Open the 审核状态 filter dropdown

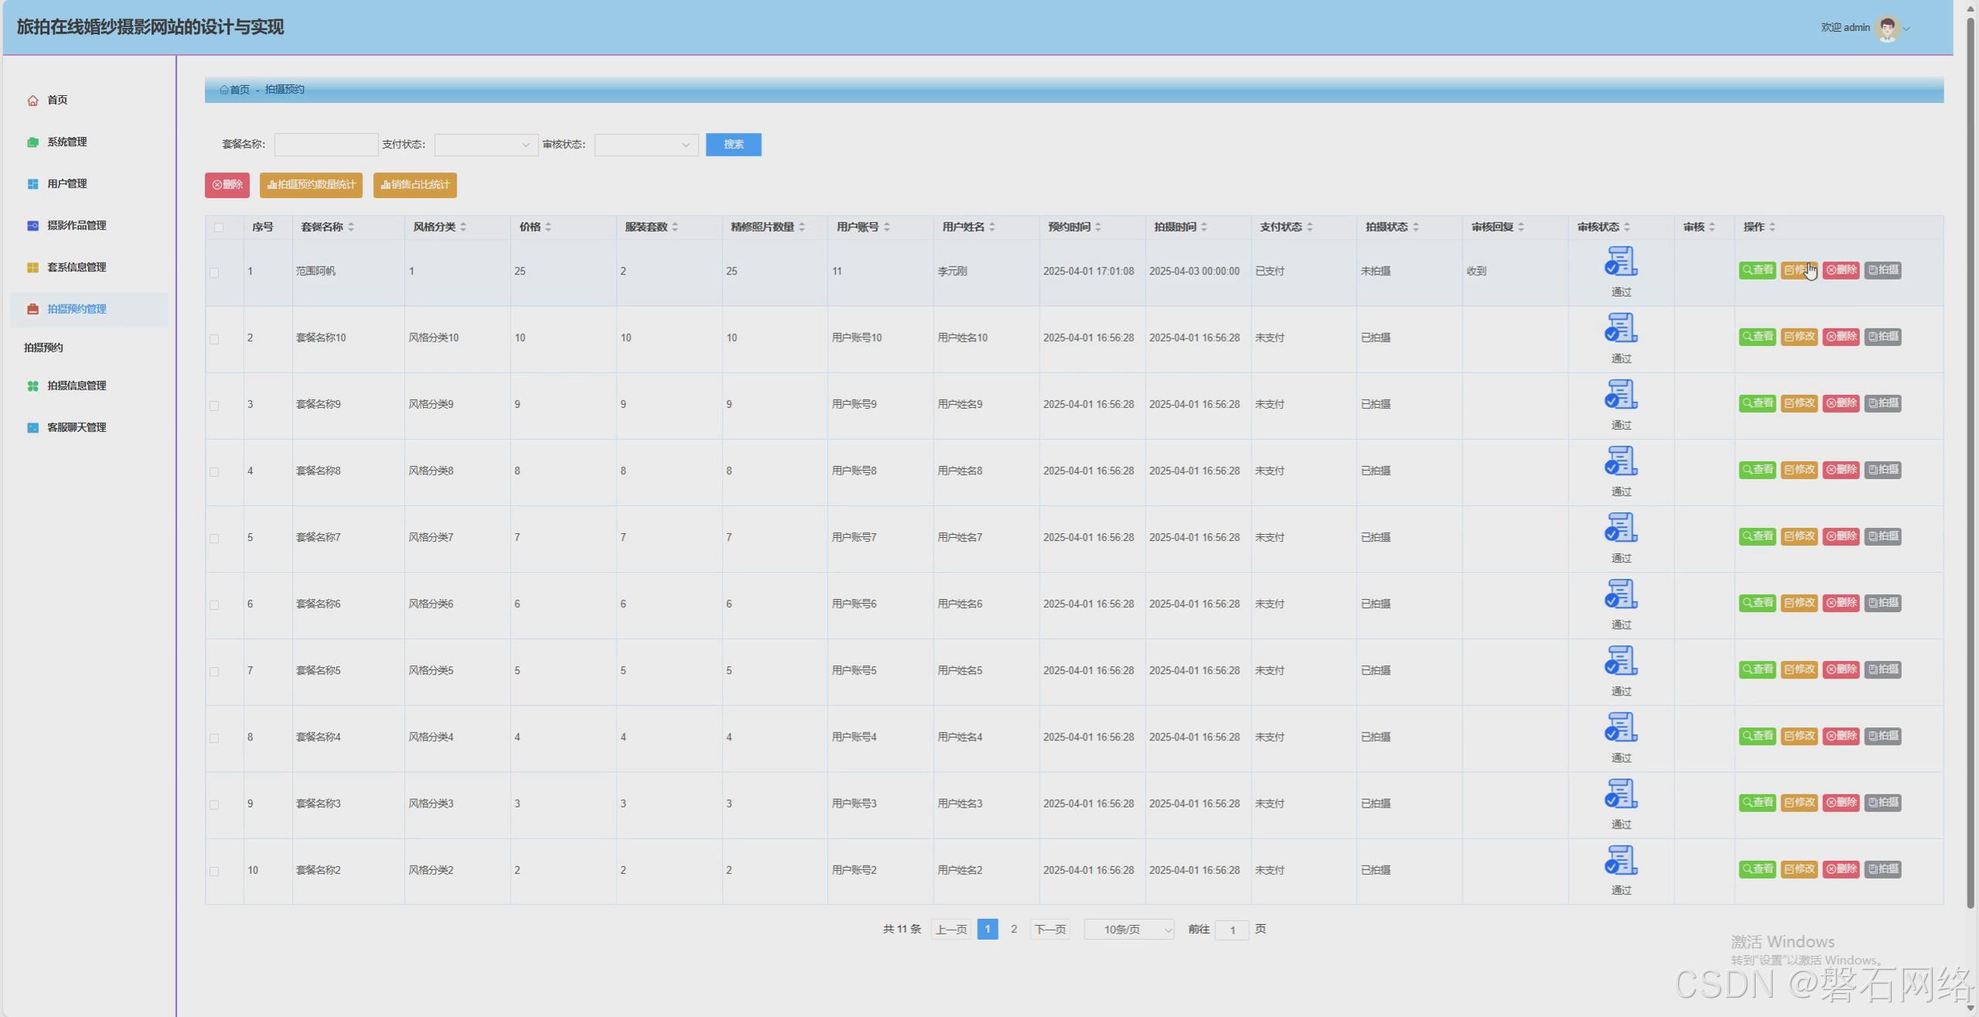coord(645,145)
